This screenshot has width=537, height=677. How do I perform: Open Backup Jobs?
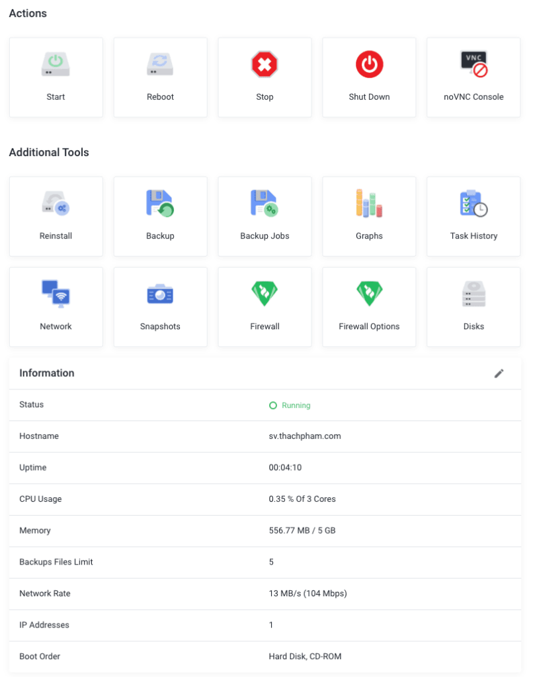265,203
